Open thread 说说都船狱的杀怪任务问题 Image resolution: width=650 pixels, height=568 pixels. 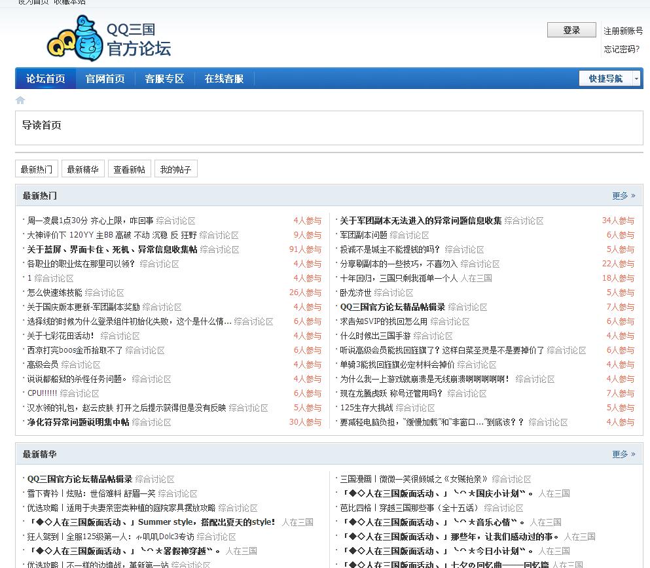(x=77, y=379)
